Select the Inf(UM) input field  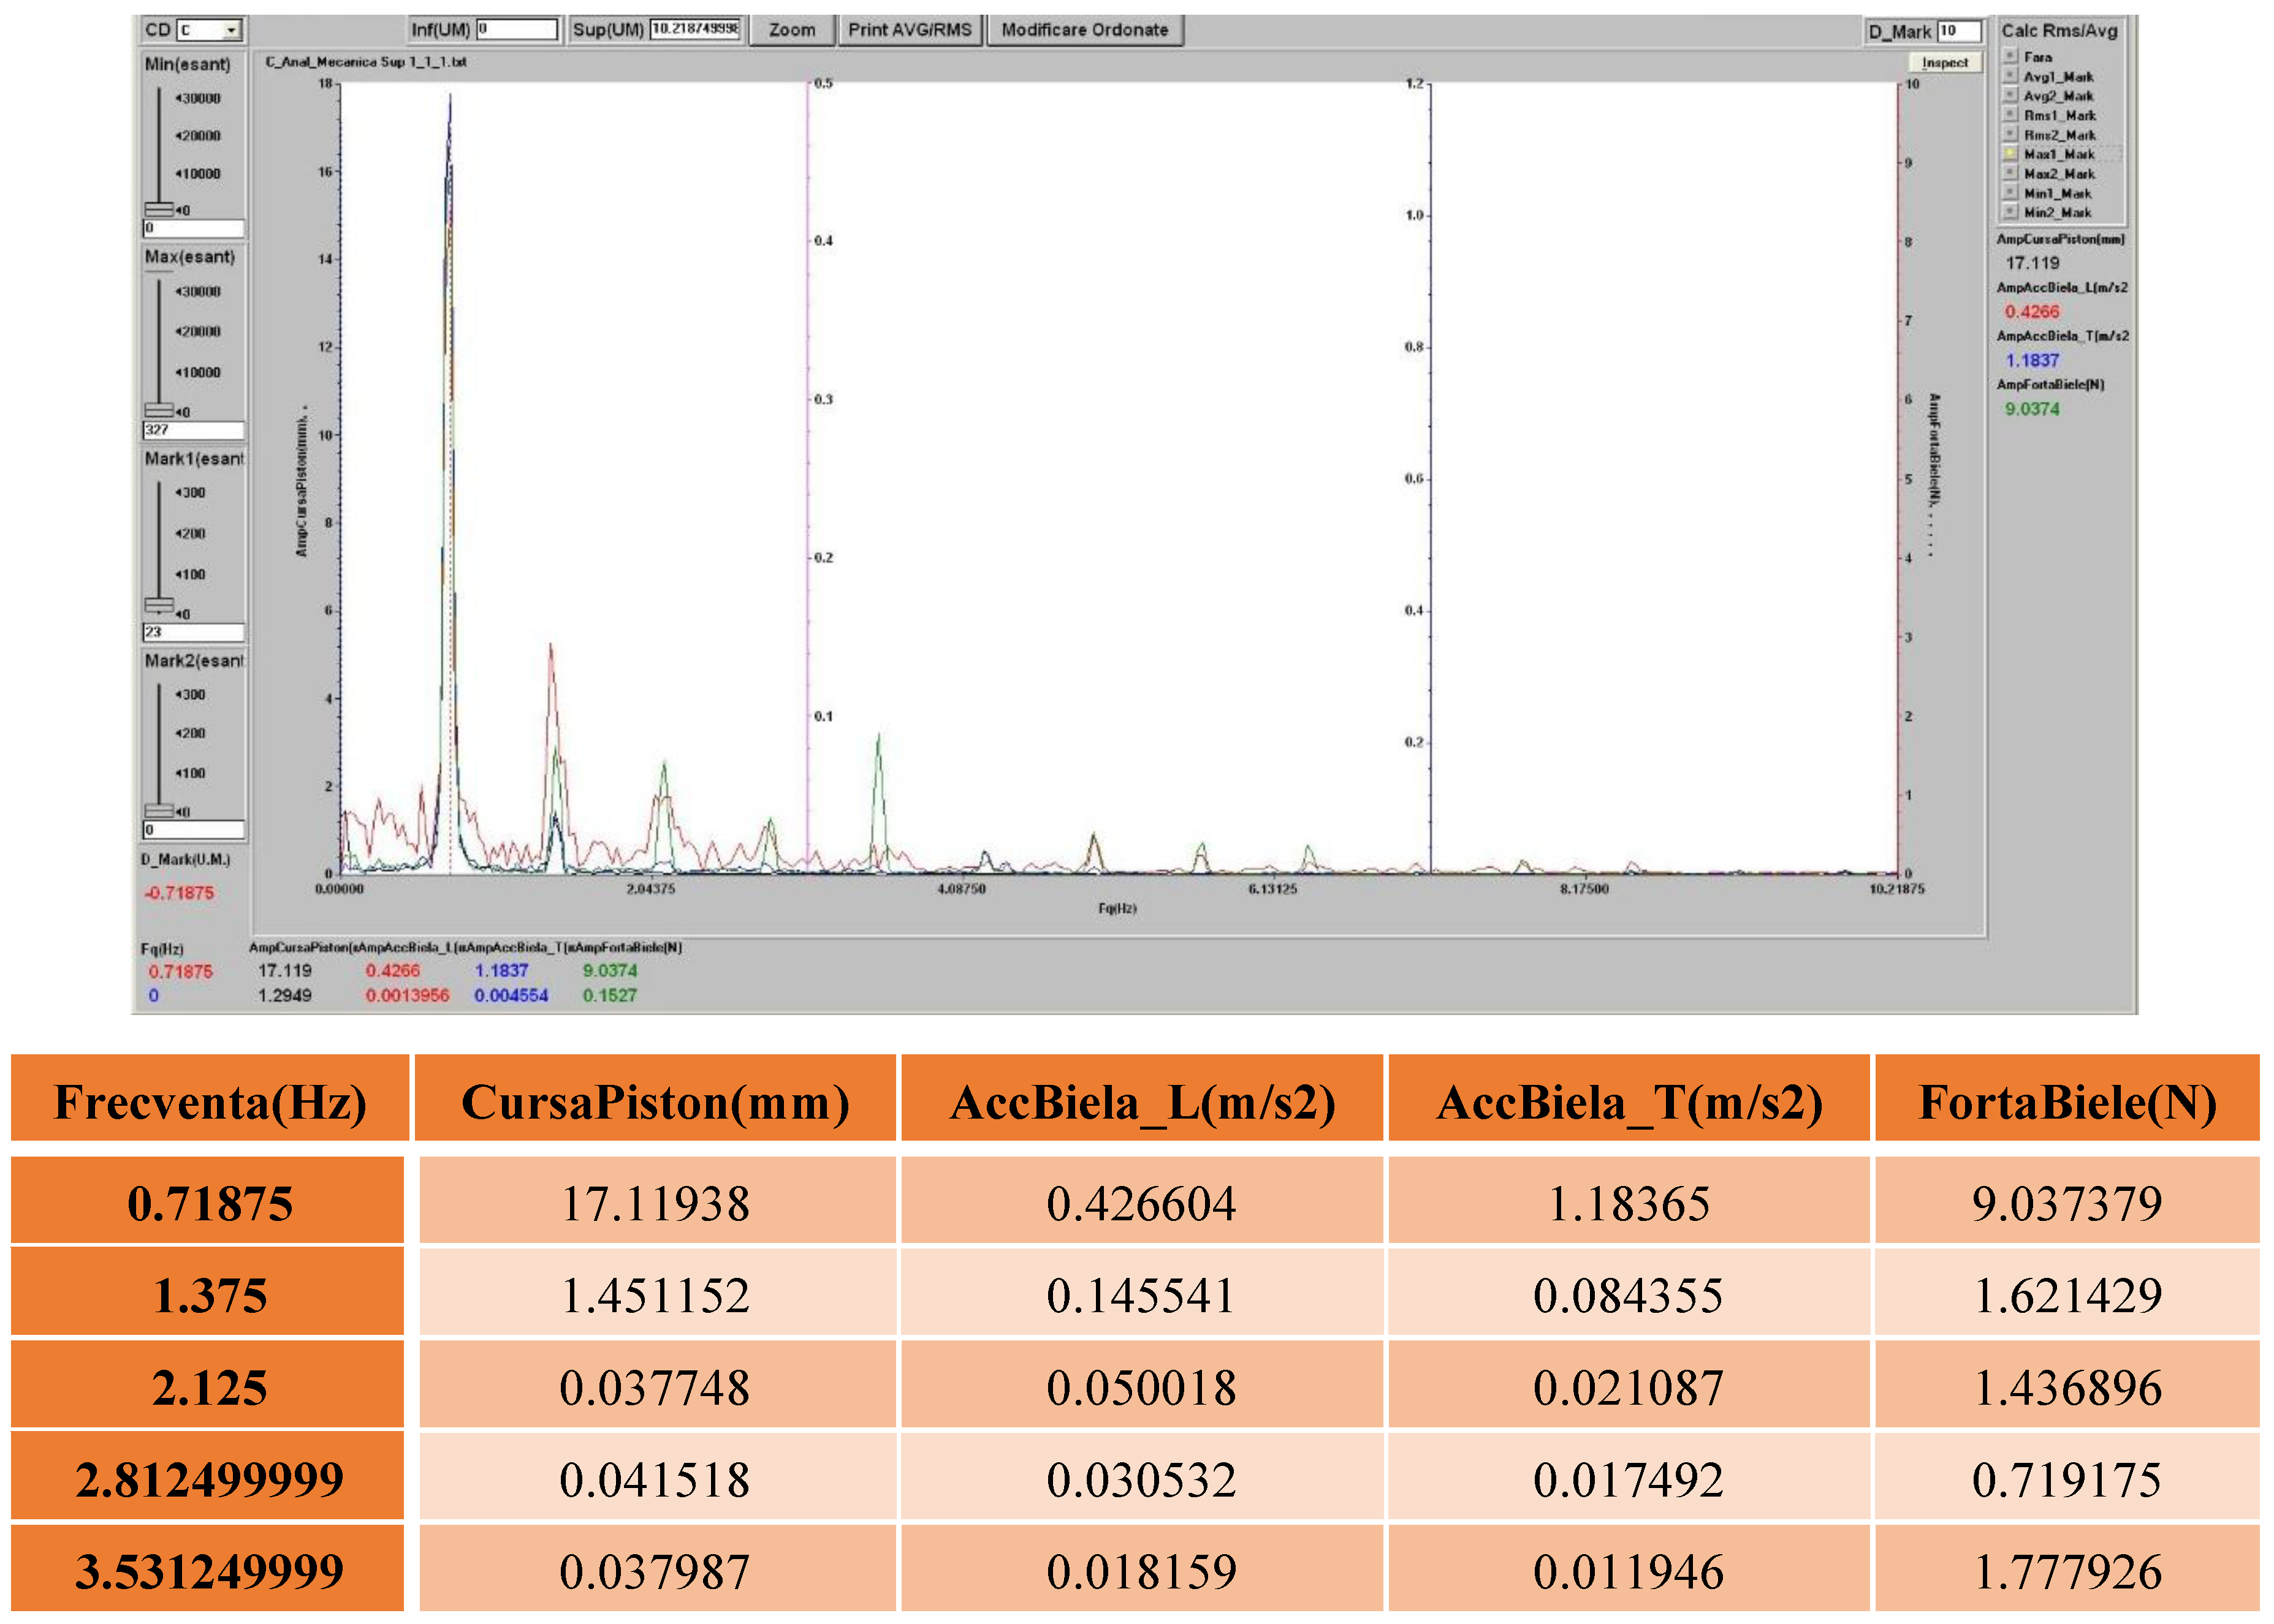(518, 28)
